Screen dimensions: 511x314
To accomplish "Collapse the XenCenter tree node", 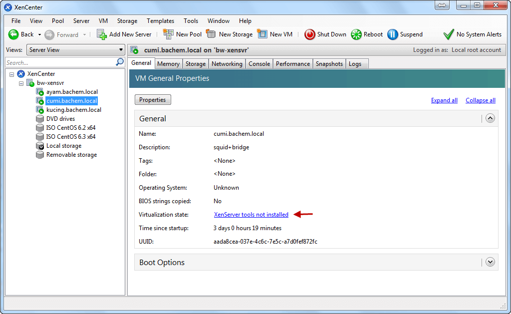I will tap(12, 74).
